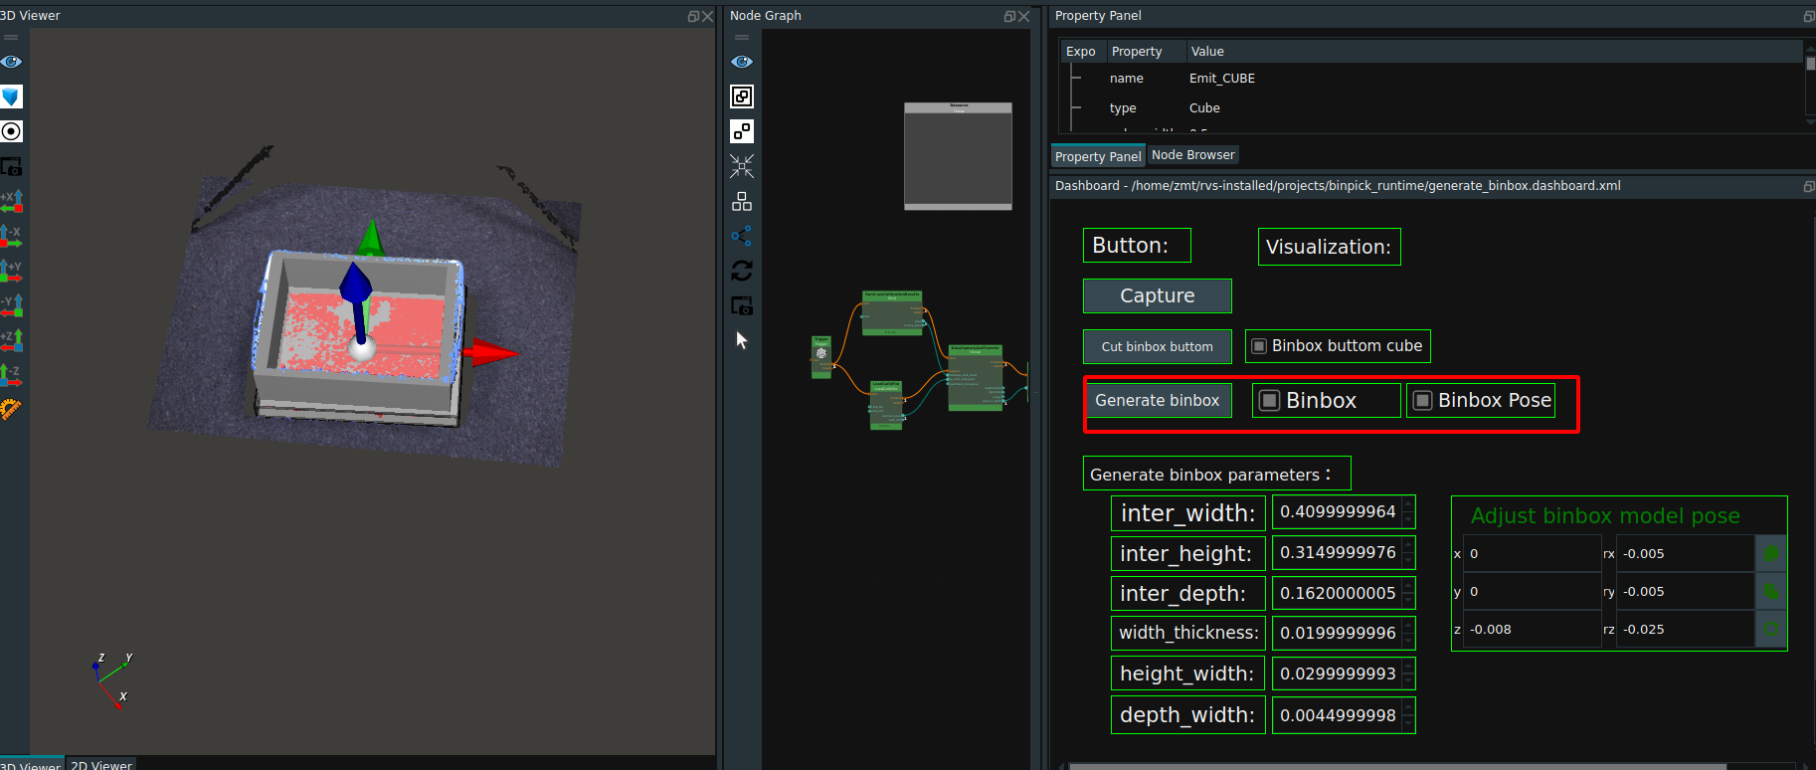Float the Property Panel
Screen dimensions: 1816x770
pyautogui.click(x=1809, y=16)
